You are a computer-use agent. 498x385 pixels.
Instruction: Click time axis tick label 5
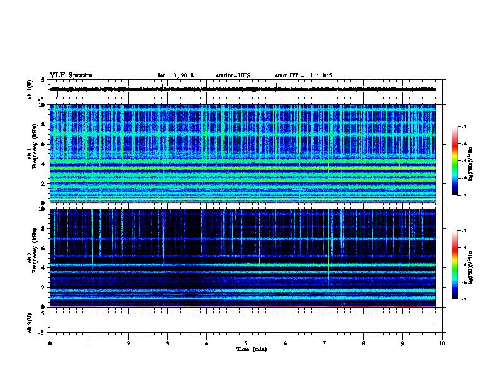point(246,343)
